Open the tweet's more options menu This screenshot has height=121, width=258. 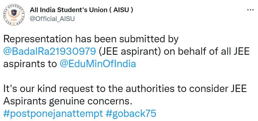[x=250, y=10]
